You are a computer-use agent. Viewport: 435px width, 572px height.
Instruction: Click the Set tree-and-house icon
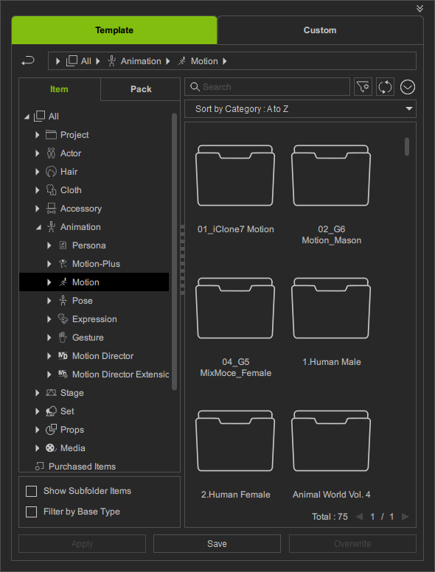51,411
